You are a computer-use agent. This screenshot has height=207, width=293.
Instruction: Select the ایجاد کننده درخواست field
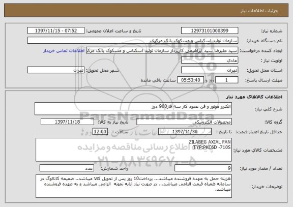(x=162, y=50)
